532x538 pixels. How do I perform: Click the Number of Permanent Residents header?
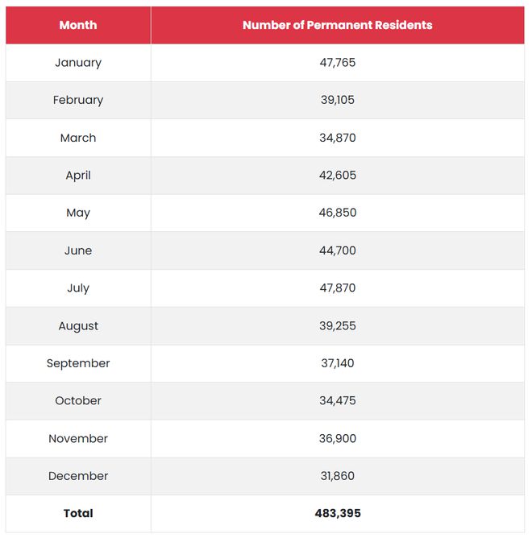pyautogui.click(x=337, y=25)
